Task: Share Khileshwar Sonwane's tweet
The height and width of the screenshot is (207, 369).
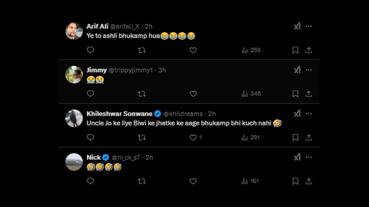Action: [309, 138]
